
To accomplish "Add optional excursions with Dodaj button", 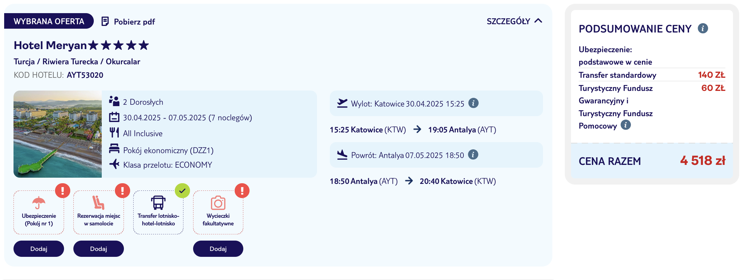I will point(218,249).
